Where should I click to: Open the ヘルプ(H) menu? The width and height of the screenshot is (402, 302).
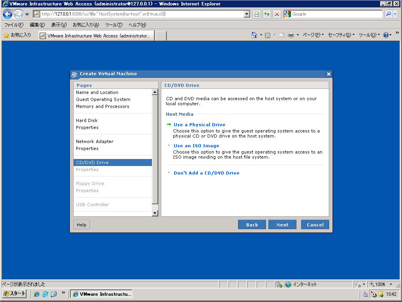click(x=138, y=25)
